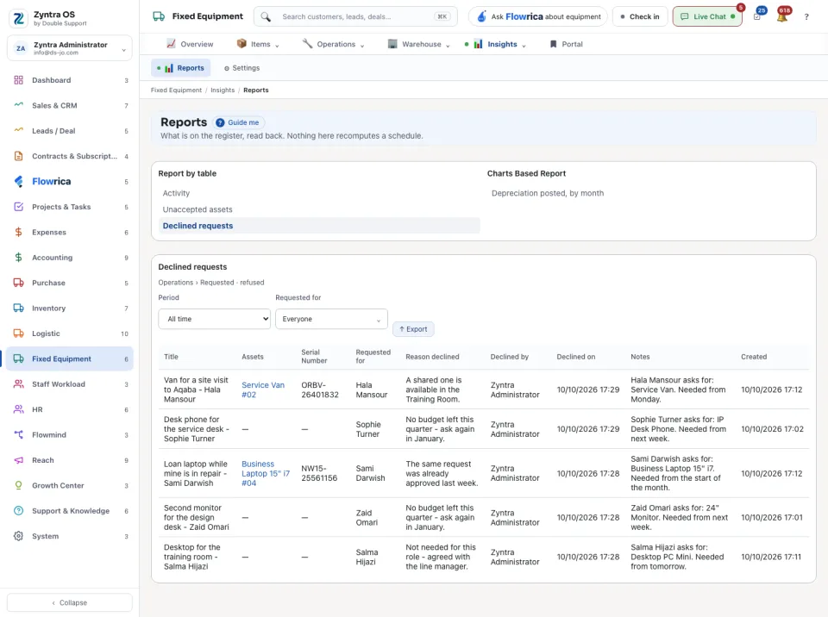This screenshot has height=617, width=828.
Task: Expand the Warehouse menu
Action: pyautogui.click(x=419, y=44)
